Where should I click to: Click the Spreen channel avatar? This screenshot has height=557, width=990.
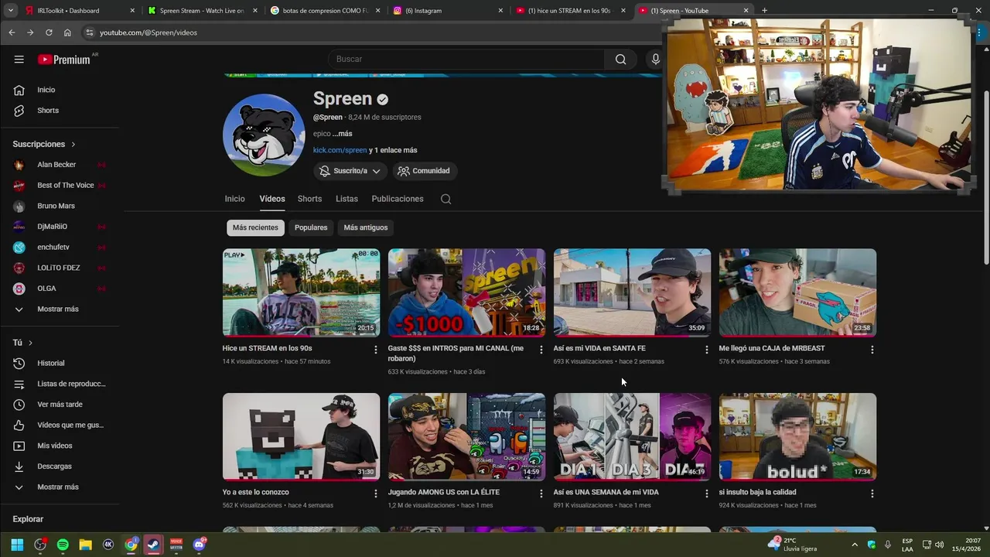click(x=264, y=135)
